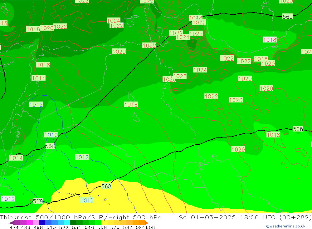The width and height of the screenshot is (312, 229).
Task: Click the map title starting with 'Thickness 500/1000 hPa'
Action: pyautogui.click(x=81, y=217)
